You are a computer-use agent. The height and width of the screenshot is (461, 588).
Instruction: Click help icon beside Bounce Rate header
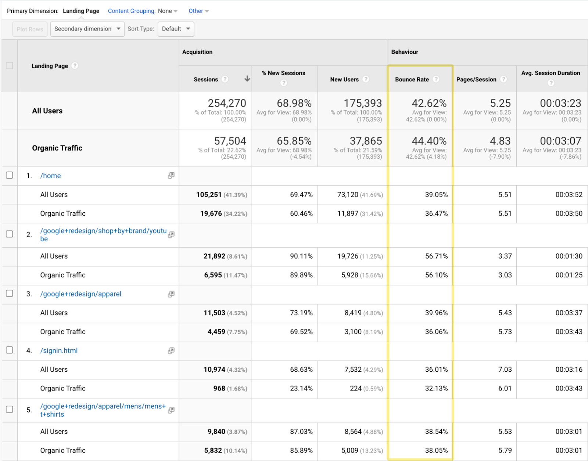(x=436, y=79)
